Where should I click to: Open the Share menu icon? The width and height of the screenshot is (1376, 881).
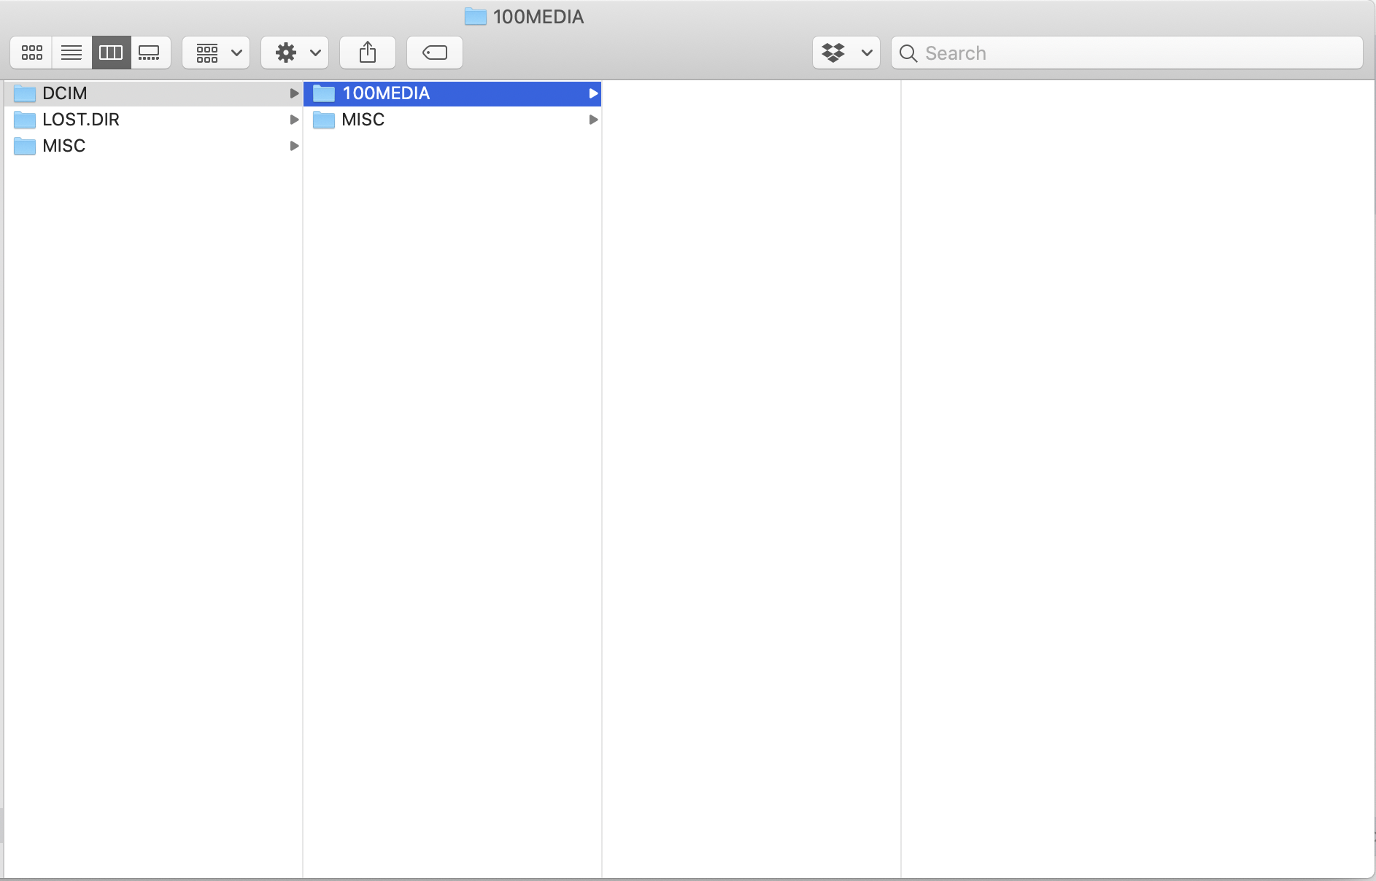[368, 53]
